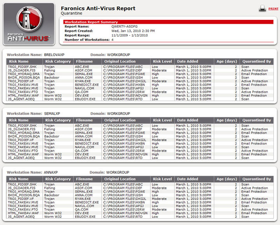Click the PRINT link
The image size is (280, 225).
point(273,9)
